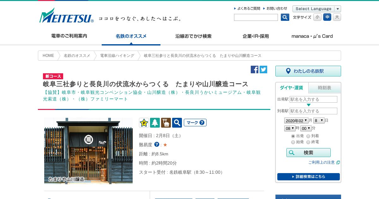This screenshot has width=379, height=199.
Task: Switch to 時刻表 tab
Action: point(324,88)
